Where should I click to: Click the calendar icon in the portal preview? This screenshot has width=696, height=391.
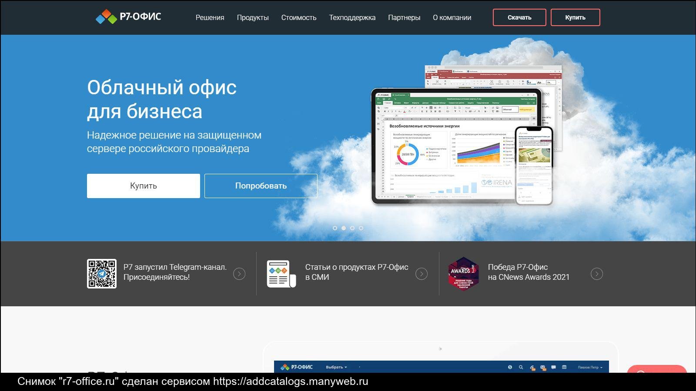point(564,367)
